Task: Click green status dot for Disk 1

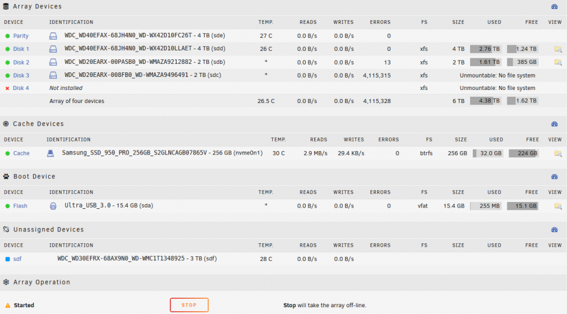Action: pyautogui.click(x=7, y=49)
